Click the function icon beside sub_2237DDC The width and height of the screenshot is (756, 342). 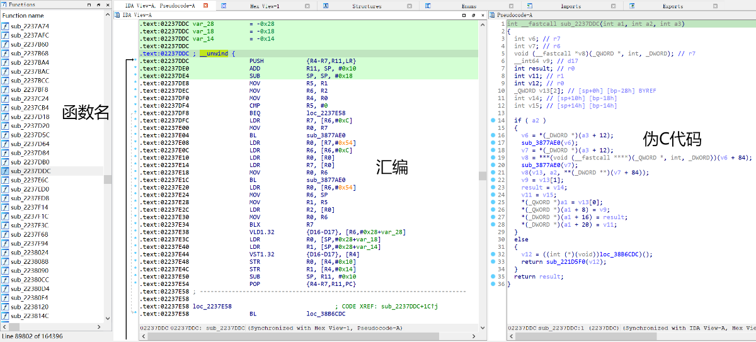6,171
